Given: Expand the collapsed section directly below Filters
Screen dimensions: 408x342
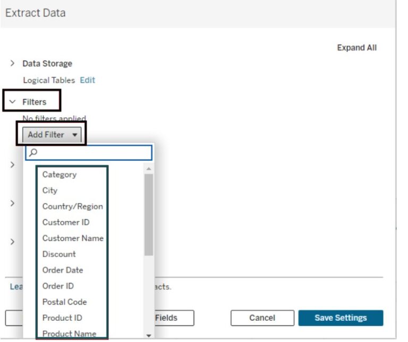Looking at the screenshot, I should point(12,165).
